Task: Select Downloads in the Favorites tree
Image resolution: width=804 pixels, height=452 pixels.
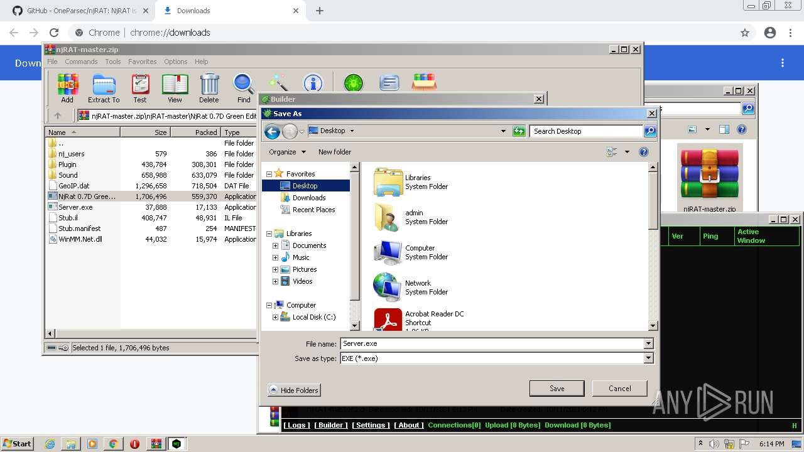Action: (303, 198)
